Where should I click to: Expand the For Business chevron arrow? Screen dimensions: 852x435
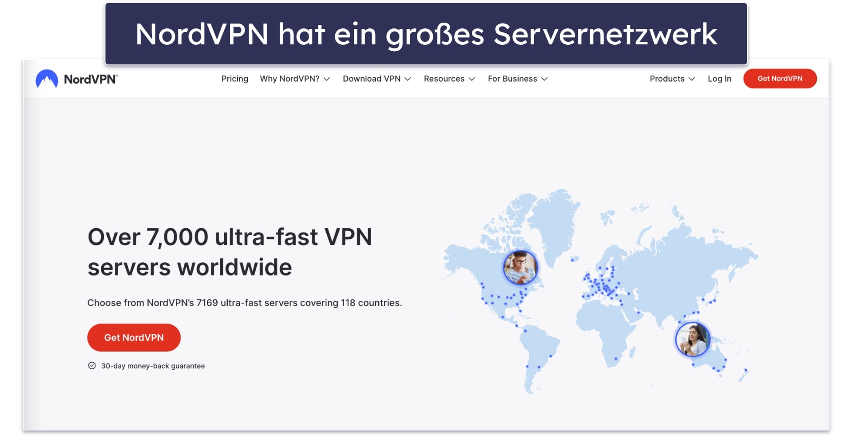[x=544, y=79]
